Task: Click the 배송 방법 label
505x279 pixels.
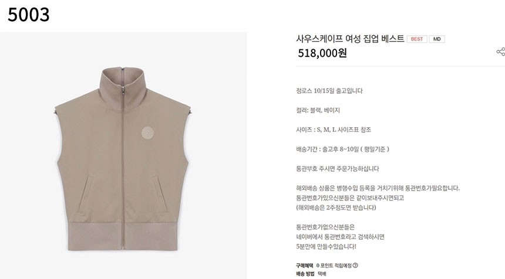Action: click(305, 274)
